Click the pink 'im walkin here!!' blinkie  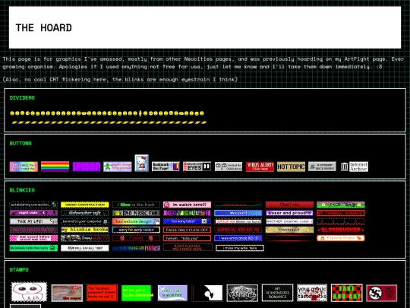click(187, 205)
